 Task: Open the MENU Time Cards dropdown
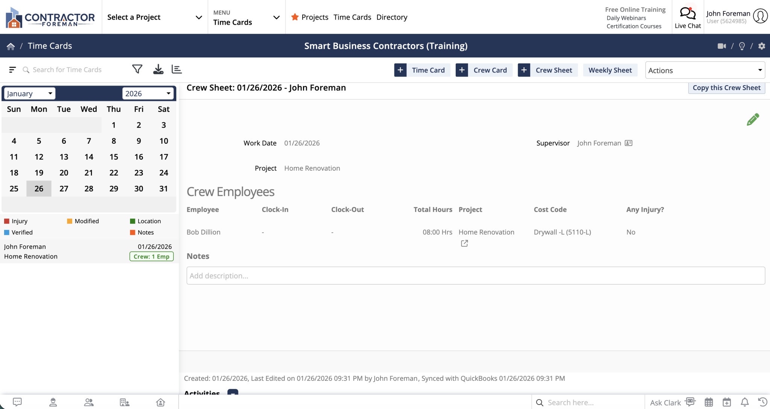point(247,17)
